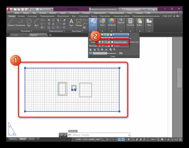Activate the Дуга arc tool
Image resolution: width=189 pixels, height=148 pixels.
click(x=36, y=23)
